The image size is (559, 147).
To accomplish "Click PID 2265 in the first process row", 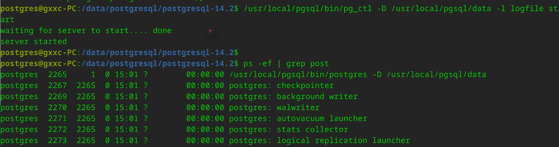I will (57, 74).
